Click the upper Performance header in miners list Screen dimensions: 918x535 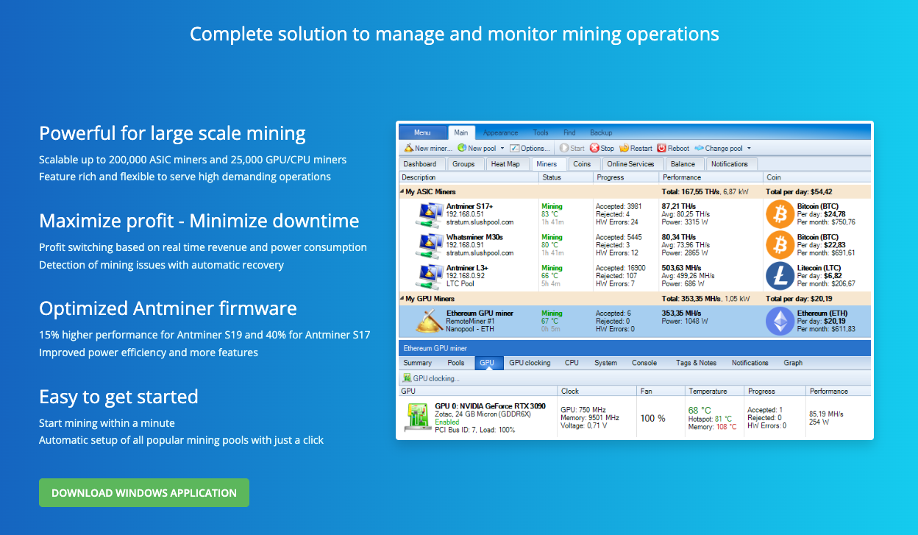coord(711,177)
